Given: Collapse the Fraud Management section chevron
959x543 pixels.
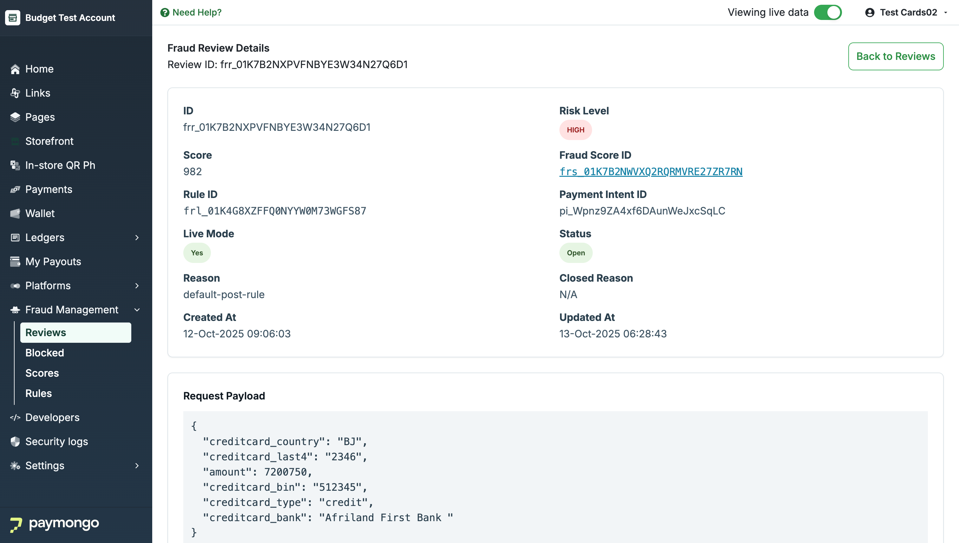Looking at the screenshot, I should point(137,310).
